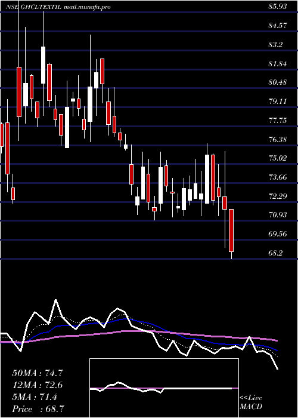The image size is (298, 418).
Task: Click the 76.38 price label
Action: point(278,139)
